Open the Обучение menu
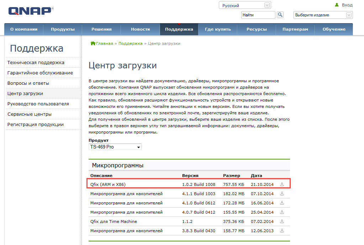This screenshot has height=245, width=364. 334,29
